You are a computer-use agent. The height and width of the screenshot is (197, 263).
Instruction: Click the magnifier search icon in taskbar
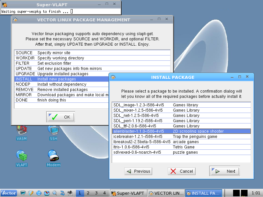55,193
